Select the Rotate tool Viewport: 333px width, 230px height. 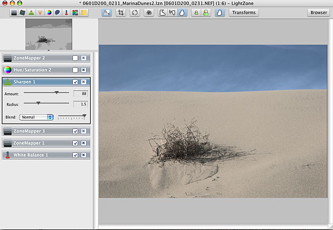click(135, 13)
